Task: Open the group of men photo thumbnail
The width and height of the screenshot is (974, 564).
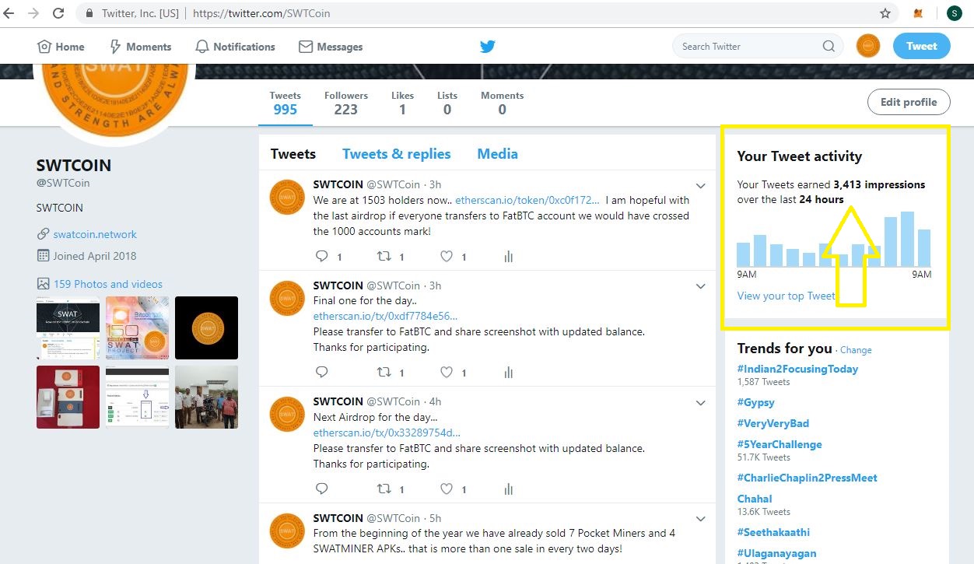Action: pyautogui.click(x=206, y=397)
